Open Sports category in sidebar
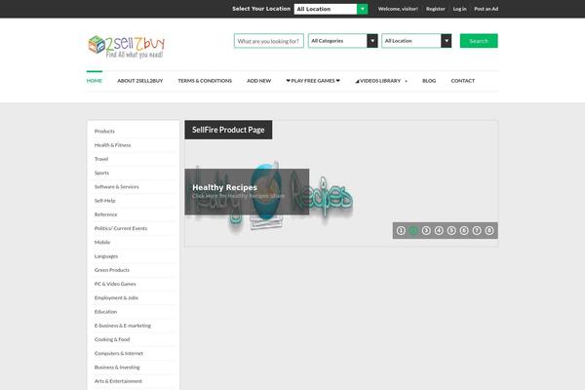 coord(101,173)
